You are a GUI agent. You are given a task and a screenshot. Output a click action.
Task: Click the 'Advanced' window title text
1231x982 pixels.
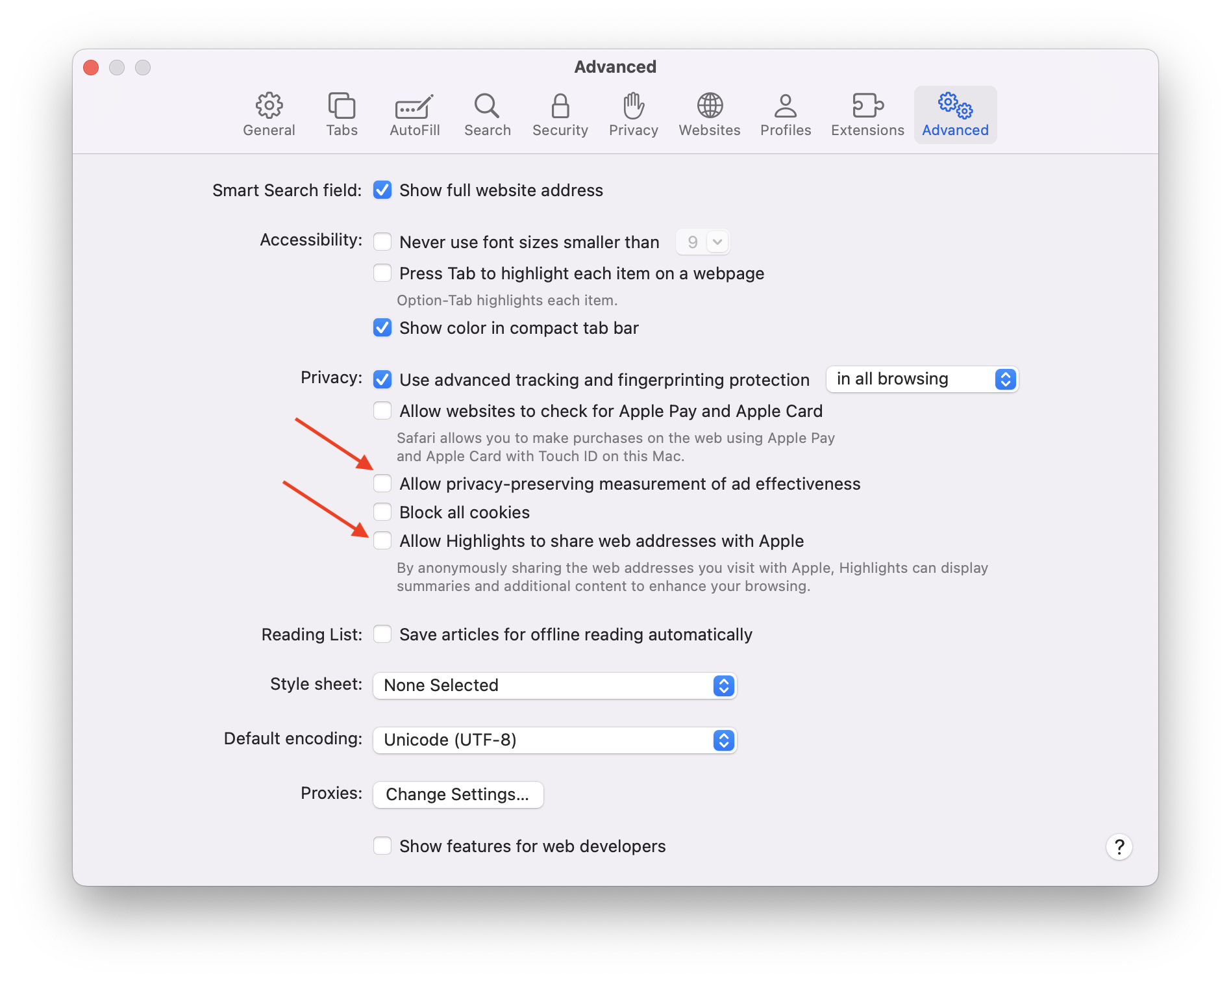tap(615, 67)
